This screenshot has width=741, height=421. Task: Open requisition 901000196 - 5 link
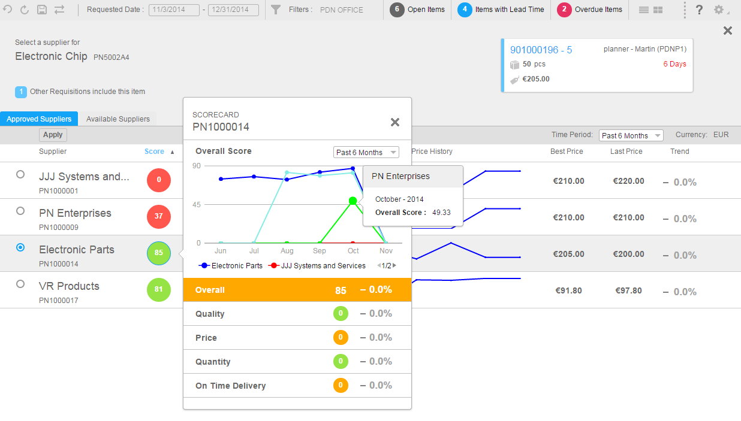541,50
